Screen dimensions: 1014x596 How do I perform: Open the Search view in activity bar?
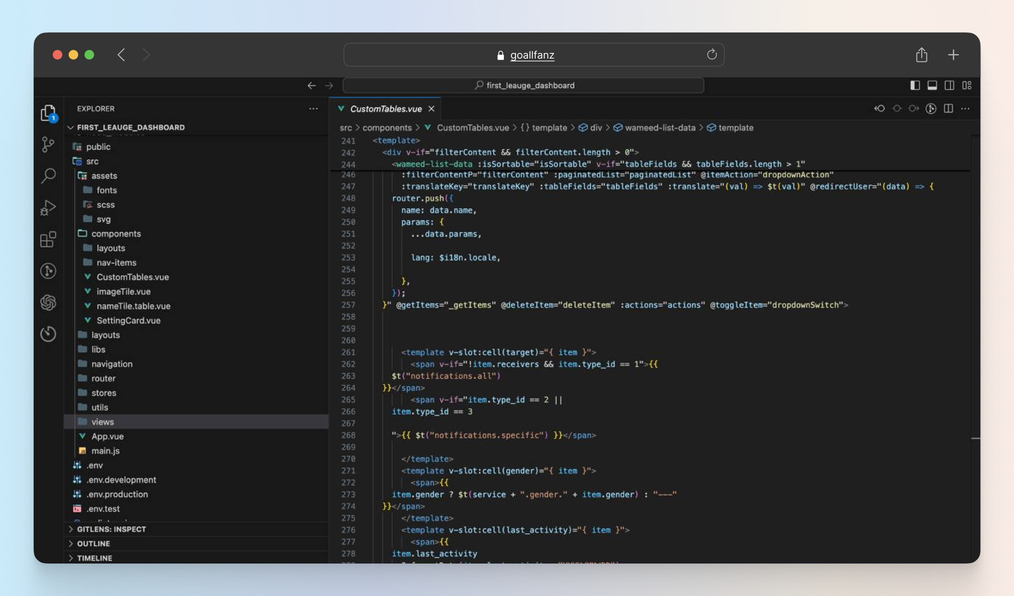pos(48,176)
